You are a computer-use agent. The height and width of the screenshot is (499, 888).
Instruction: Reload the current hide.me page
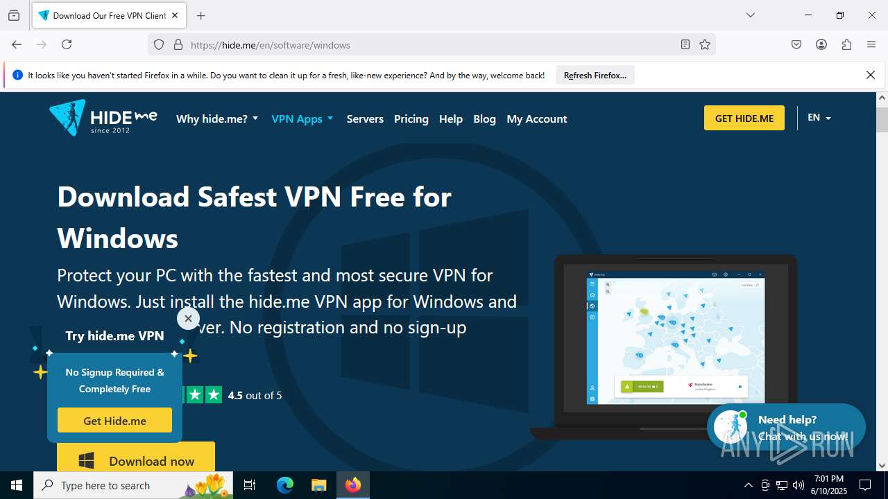coord(67,44)
